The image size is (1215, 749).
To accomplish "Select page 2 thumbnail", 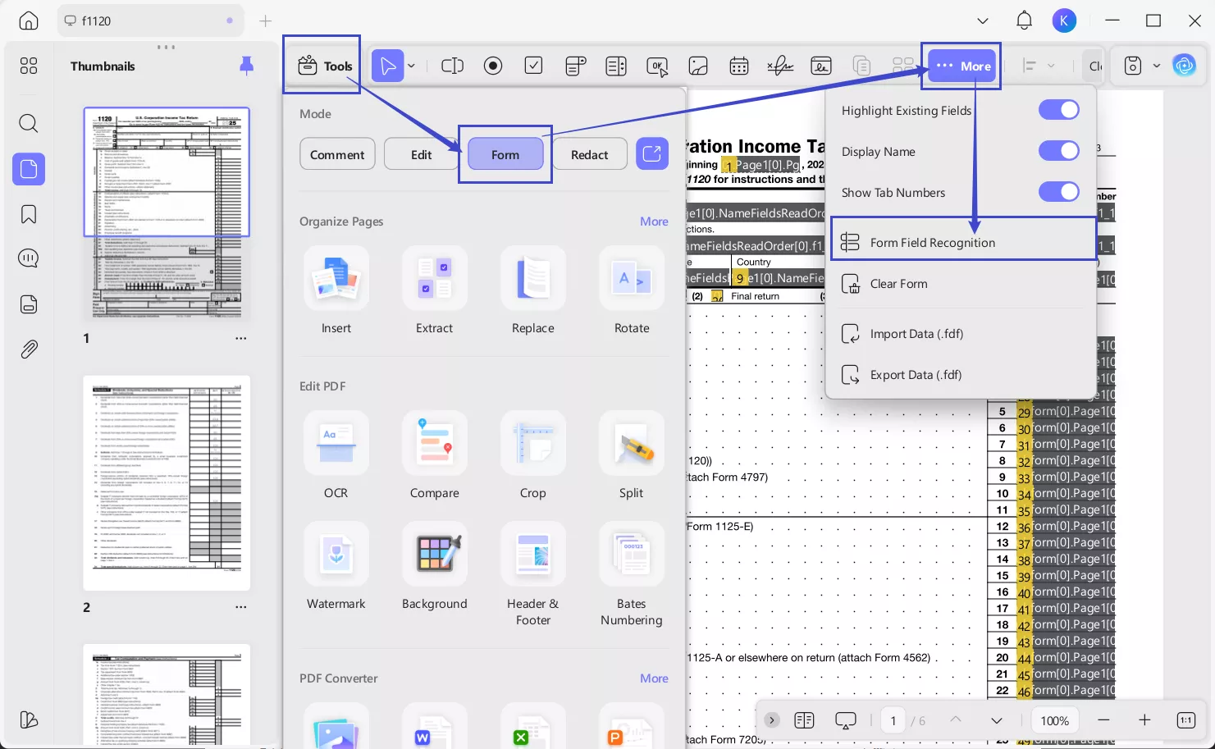I will pos(167,482).
